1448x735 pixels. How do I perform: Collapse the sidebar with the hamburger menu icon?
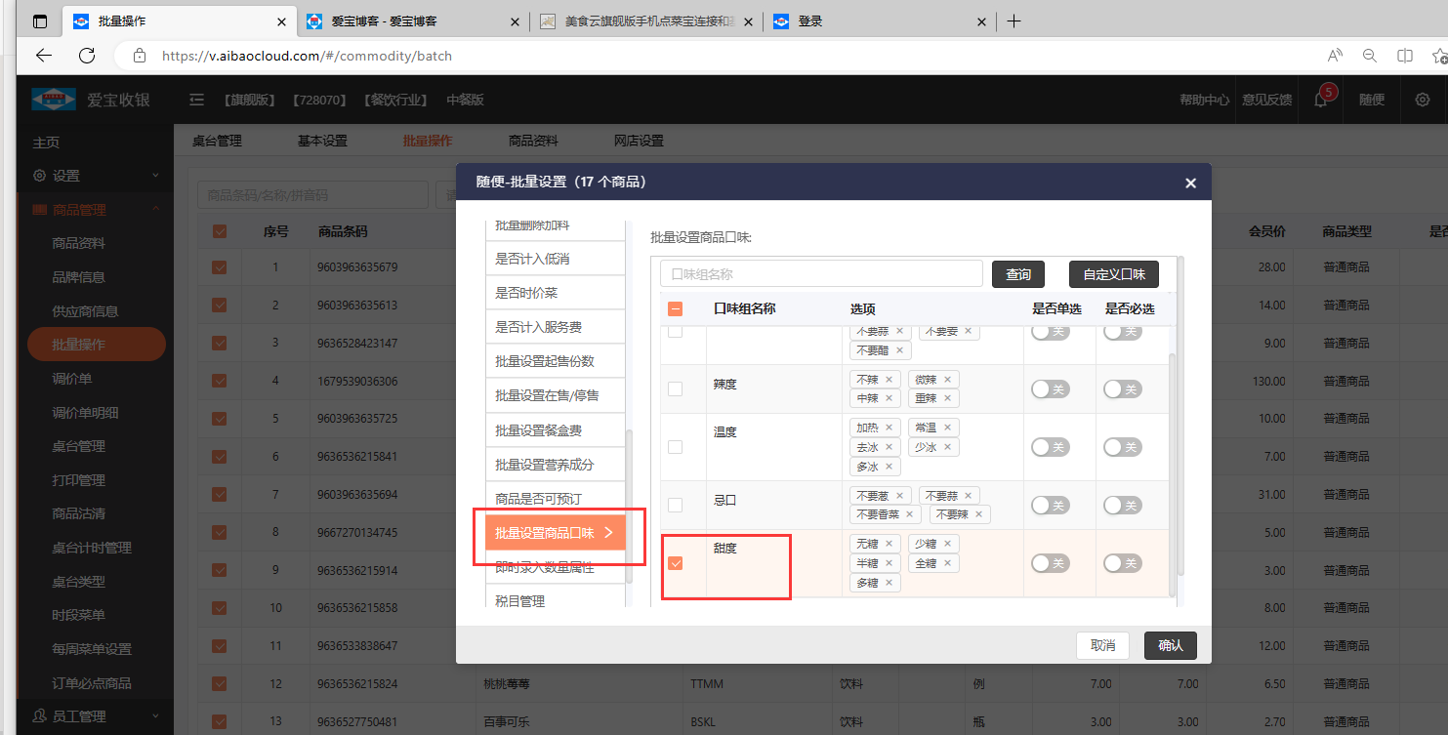pyautogui.click(x=196, y=100)
